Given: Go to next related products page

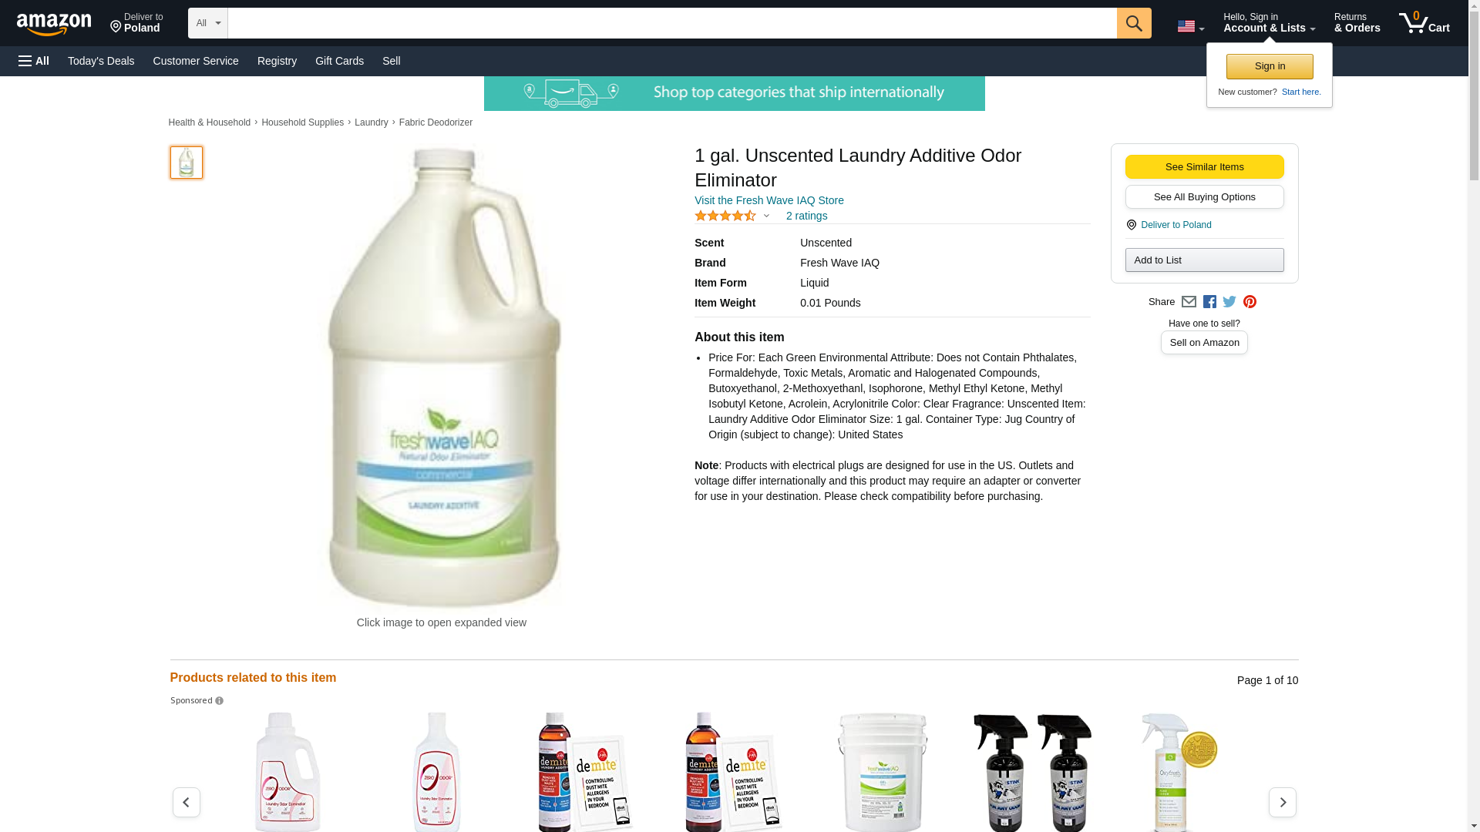Looking at the screenshot, I should [1283, 802].
